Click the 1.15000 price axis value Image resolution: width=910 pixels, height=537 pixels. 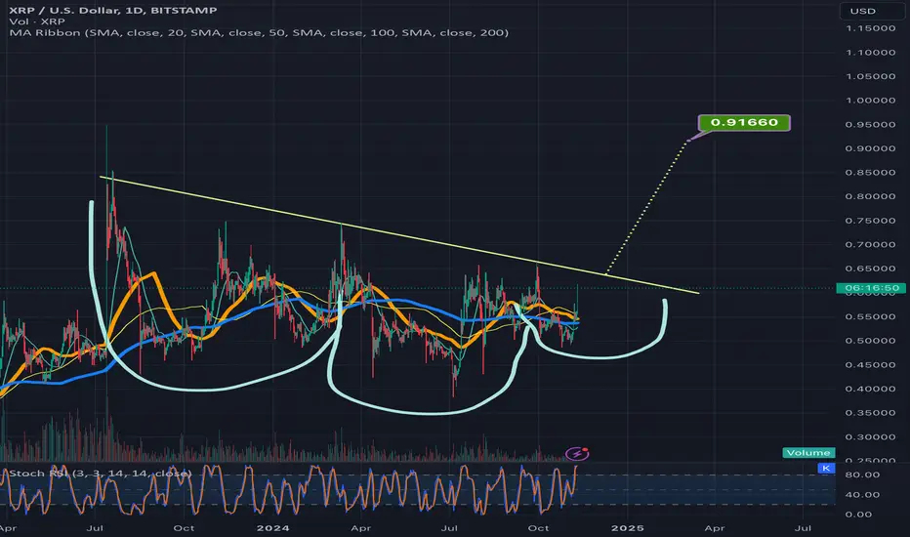(x=871, y=28)
